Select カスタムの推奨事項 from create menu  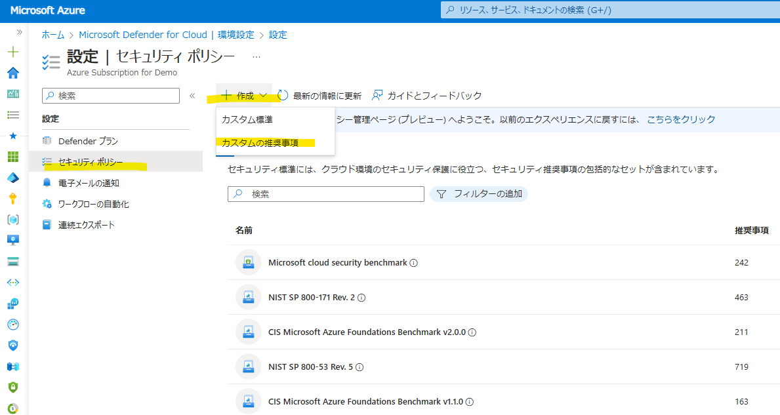point(275,143)
